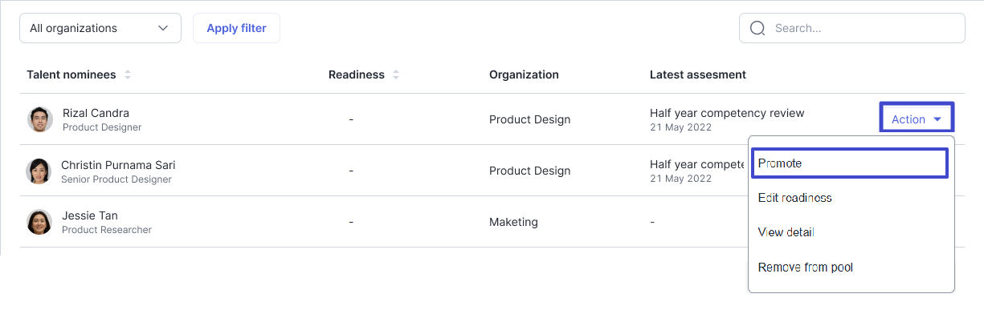
Task: Click Rizal Candra's avatar
Action: point(40,119)
